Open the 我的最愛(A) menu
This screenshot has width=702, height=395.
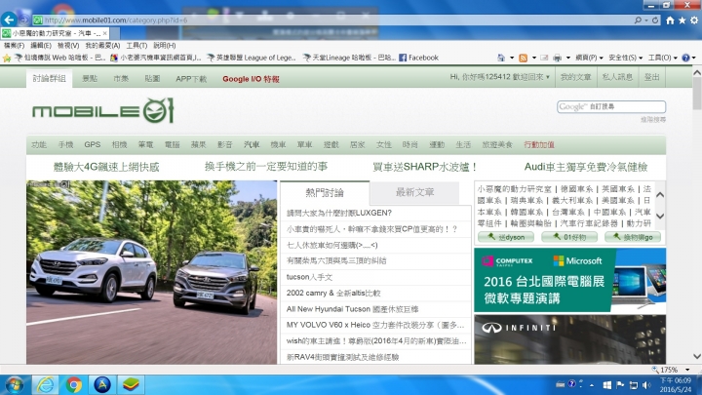click(x=102, y=46)
